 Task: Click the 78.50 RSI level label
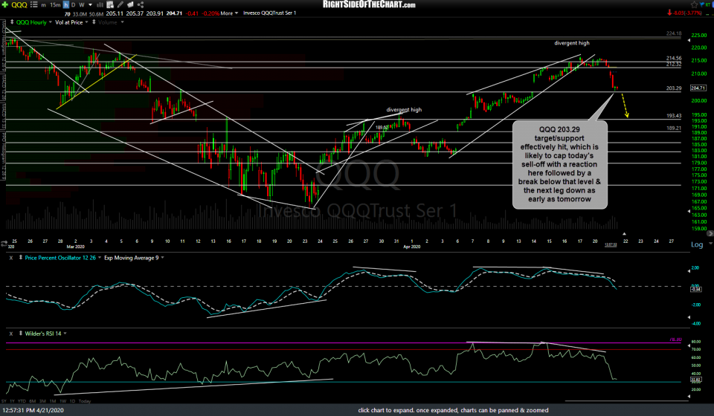(675, 339)
